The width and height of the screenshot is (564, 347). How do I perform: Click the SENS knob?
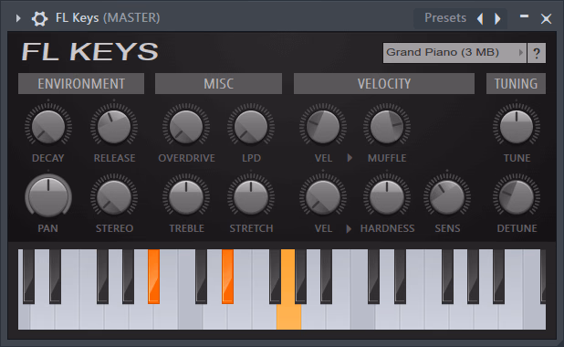click(447, 197)
